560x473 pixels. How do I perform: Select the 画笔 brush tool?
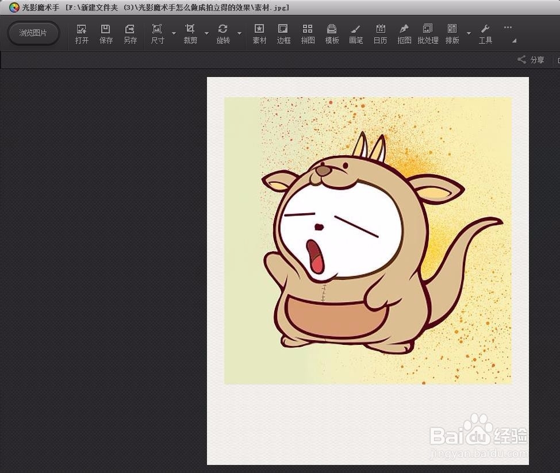(356, 34)
